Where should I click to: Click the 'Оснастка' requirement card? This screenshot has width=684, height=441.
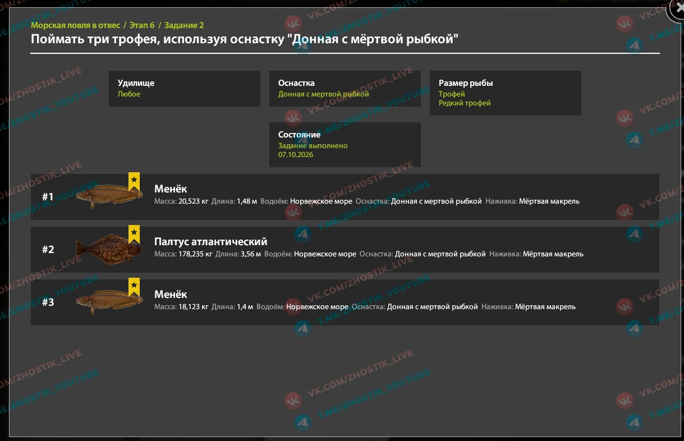coord(345,89)
